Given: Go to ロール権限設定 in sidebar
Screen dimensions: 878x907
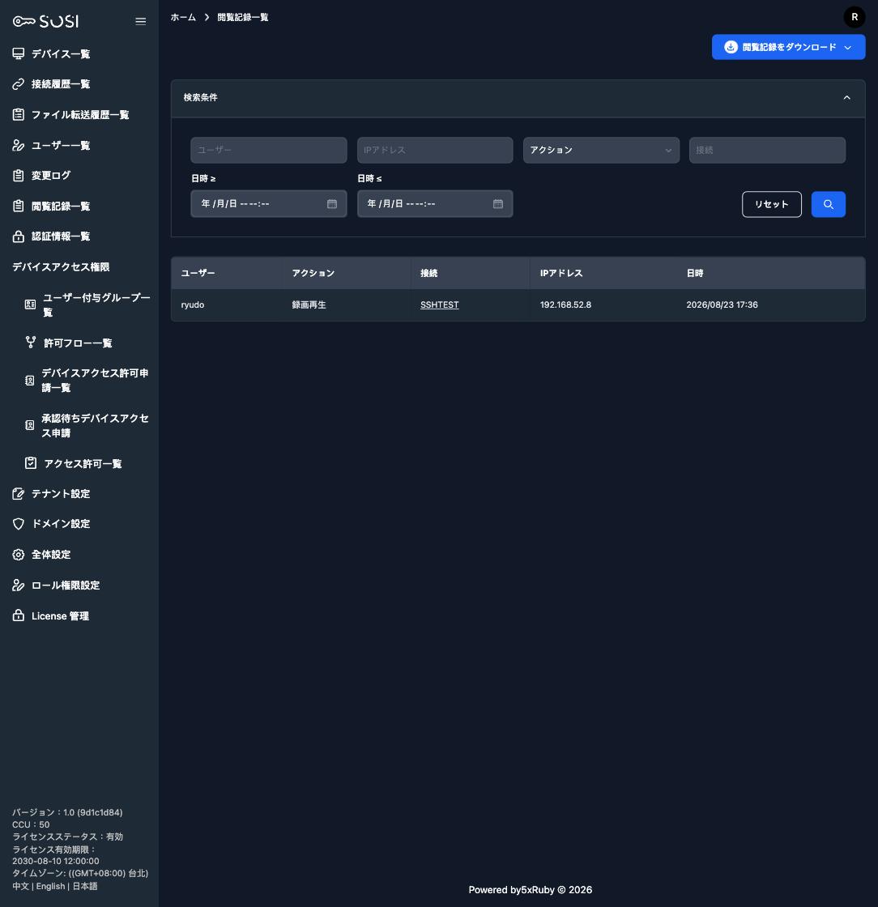Looking at the screenshot, I should (66, 586).
